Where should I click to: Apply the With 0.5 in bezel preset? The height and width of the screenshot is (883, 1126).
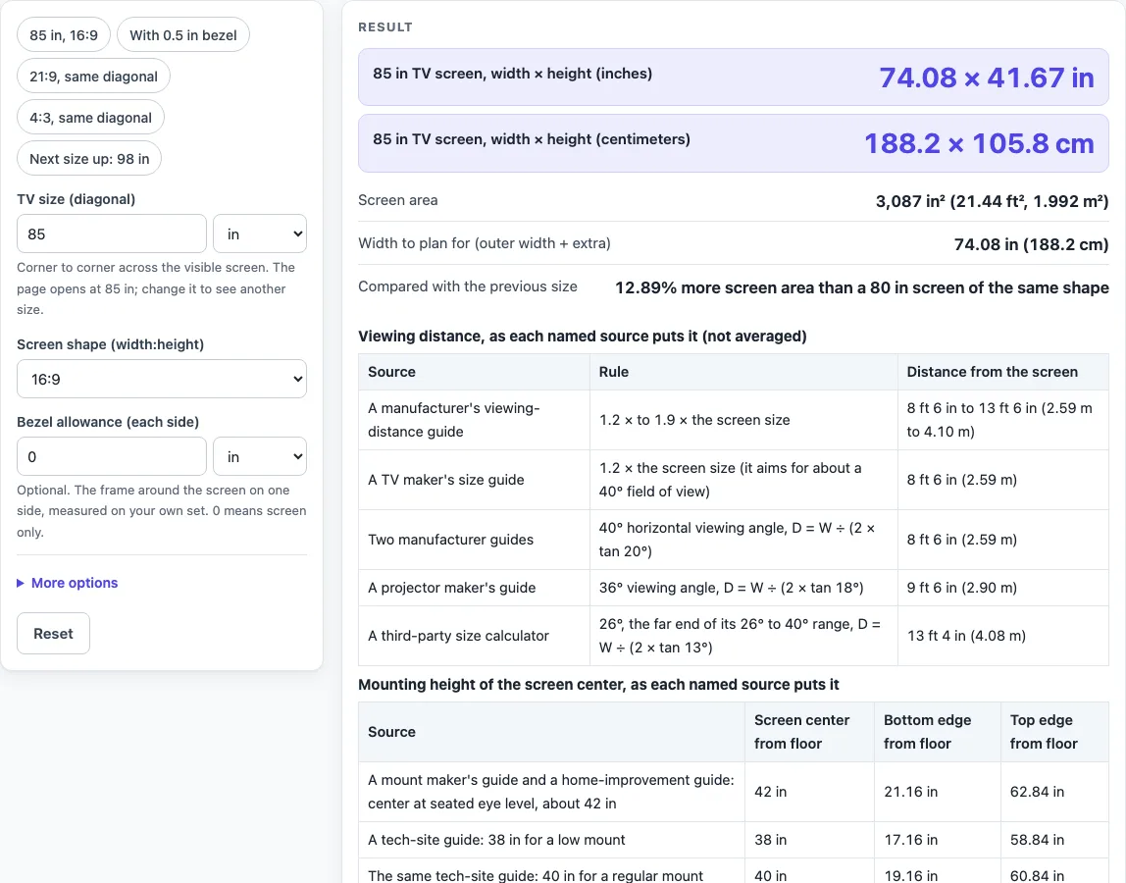(183, 35)
